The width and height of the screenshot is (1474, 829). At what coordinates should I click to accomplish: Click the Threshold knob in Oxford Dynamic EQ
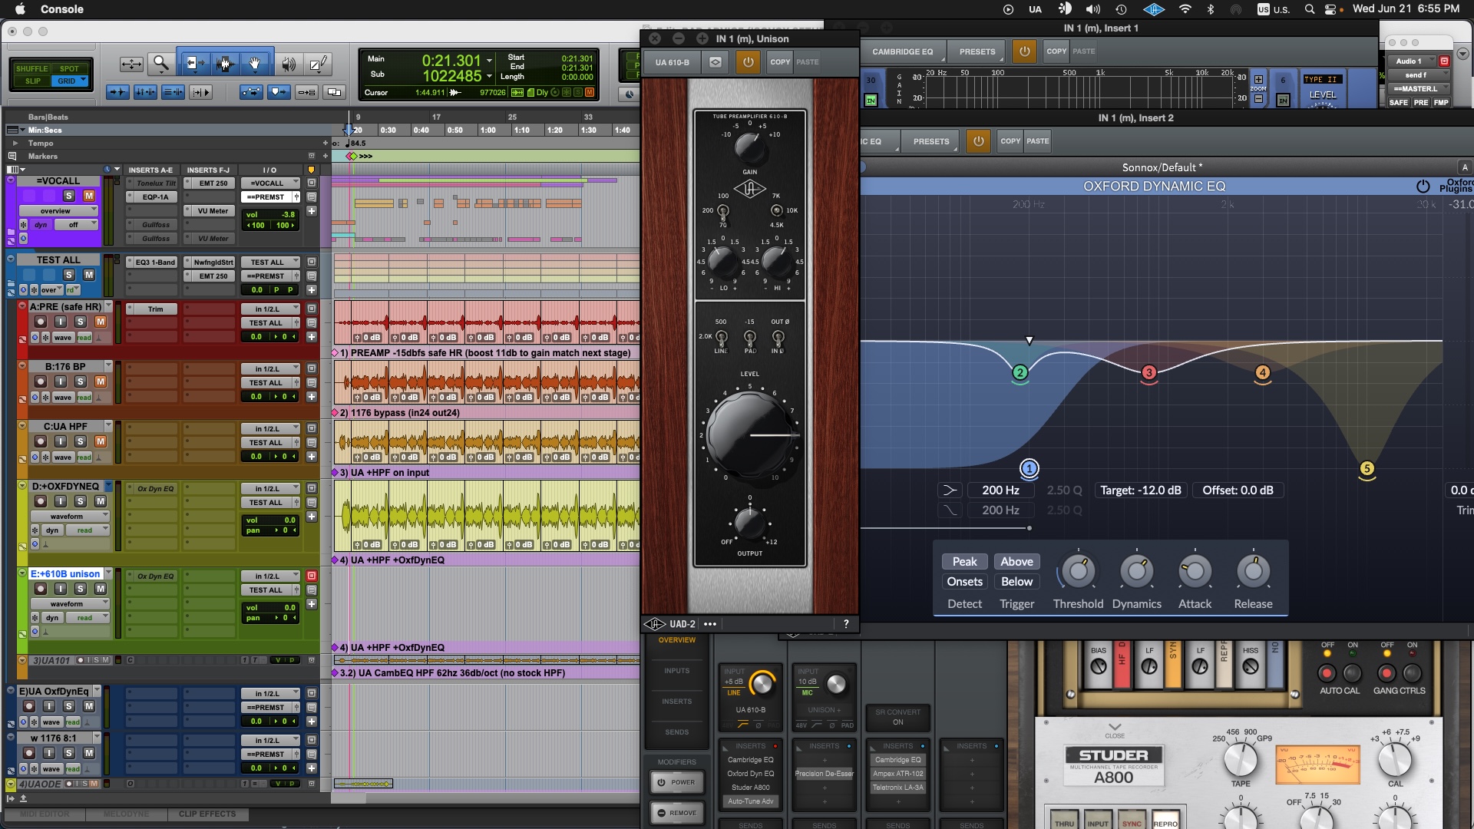[1078, 571]
